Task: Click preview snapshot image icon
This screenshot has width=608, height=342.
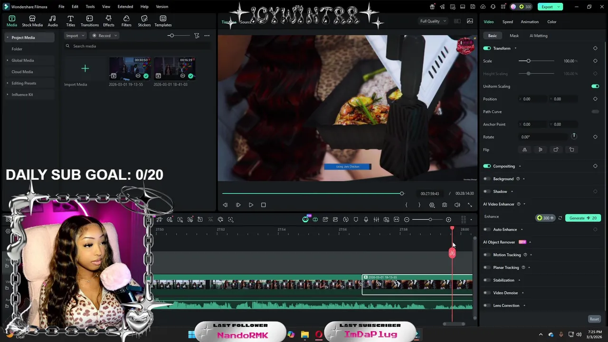Action: pyautogui.click(x=470, y=21)
